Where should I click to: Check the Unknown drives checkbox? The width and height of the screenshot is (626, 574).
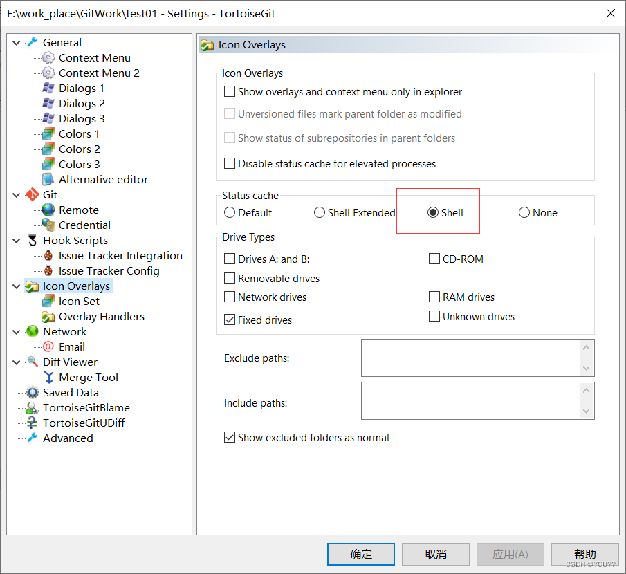tap(434, 316)
